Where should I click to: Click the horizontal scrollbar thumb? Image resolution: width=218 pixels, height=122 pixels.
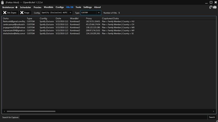point(31,111)
